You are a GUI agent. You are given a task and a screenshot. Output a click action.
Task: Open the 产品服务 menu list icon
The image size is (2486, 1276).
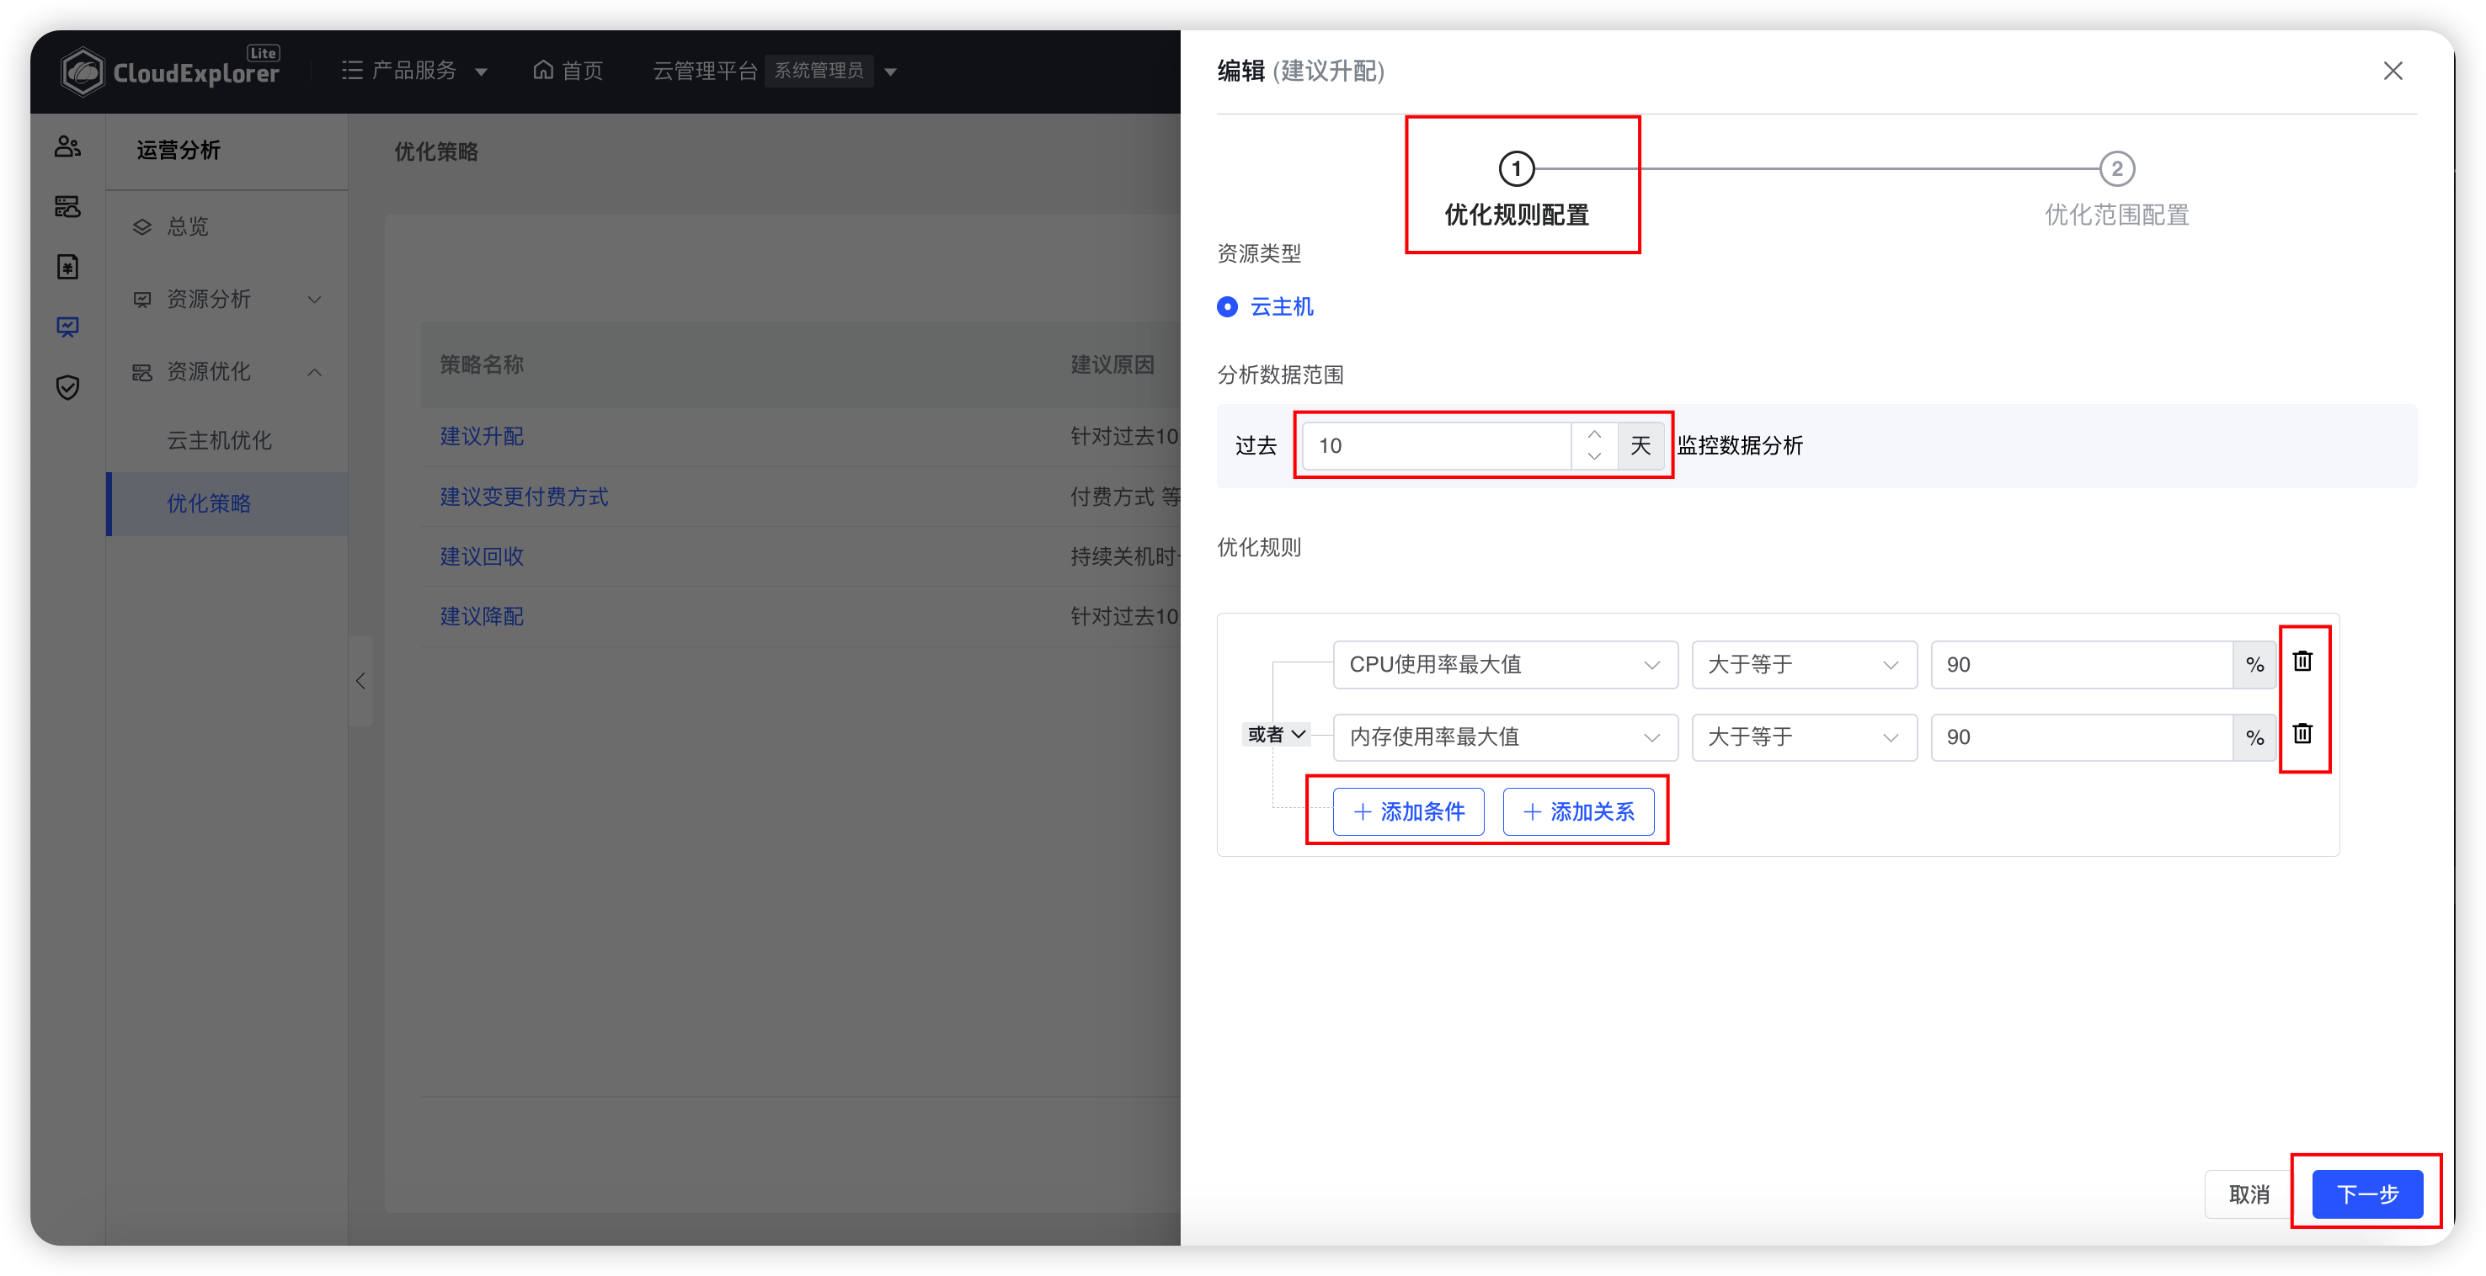click(352, 71)
